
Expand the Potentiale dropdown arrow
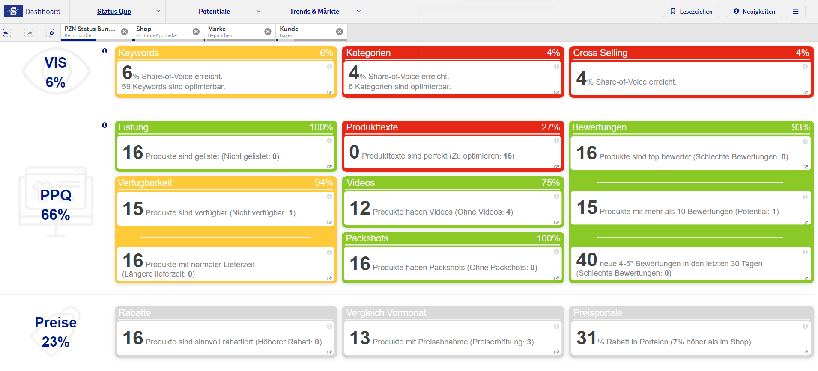click(258, 11)
